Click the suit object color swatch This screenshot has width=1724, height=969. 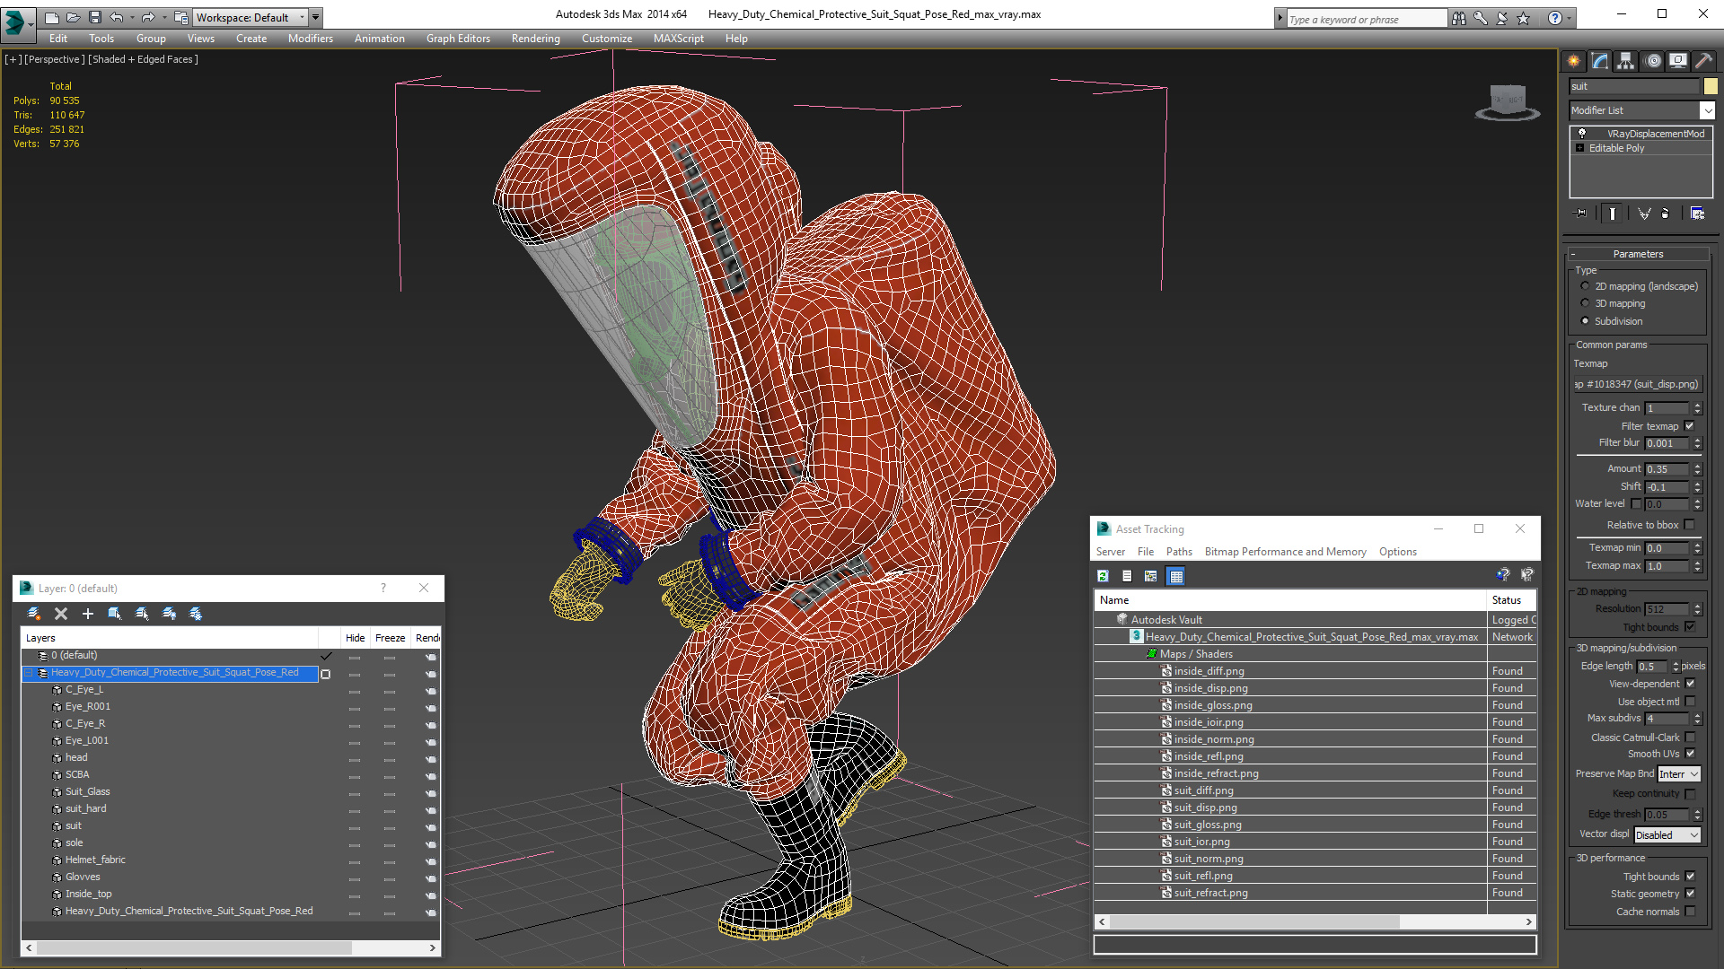click(x=1711, y=86)
